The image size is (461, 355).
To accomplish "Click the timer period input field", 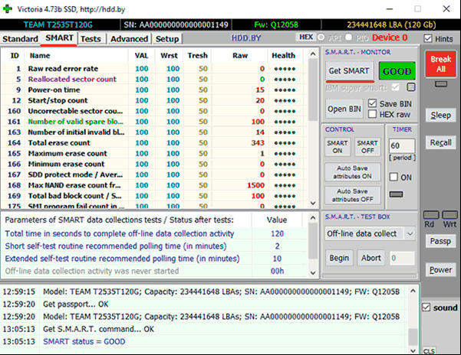I will tap(402, 145).
